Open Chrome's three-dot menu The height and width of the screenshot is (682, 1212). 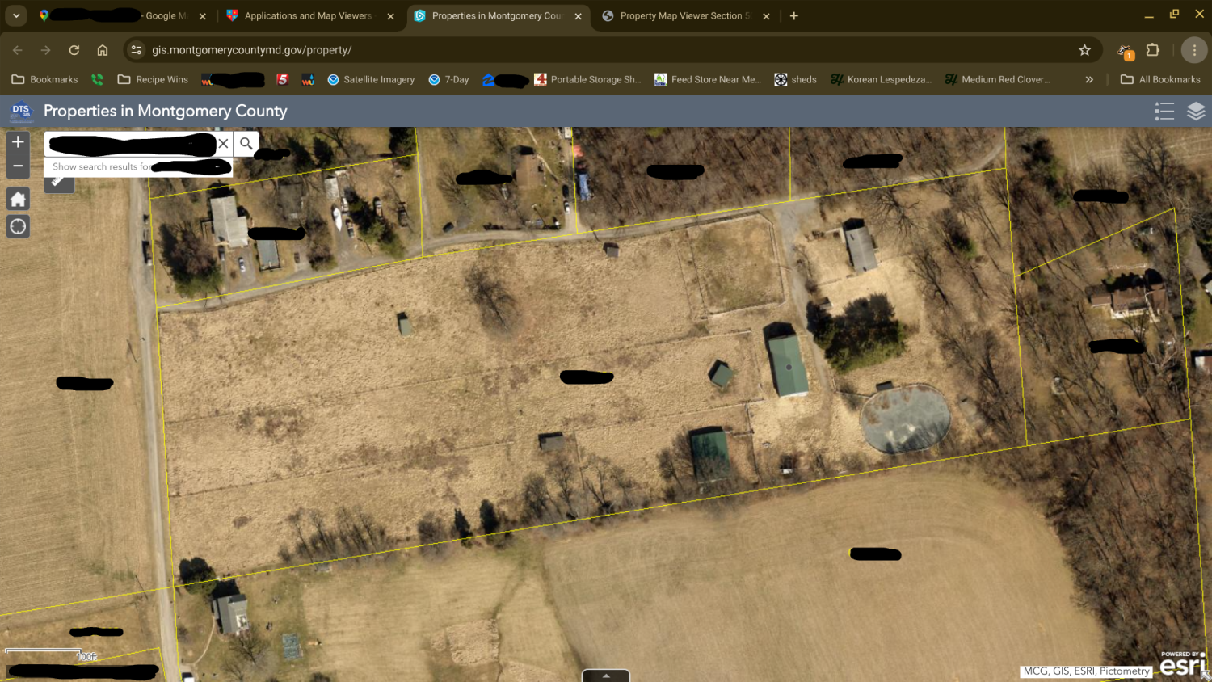tap(1194, 49)
